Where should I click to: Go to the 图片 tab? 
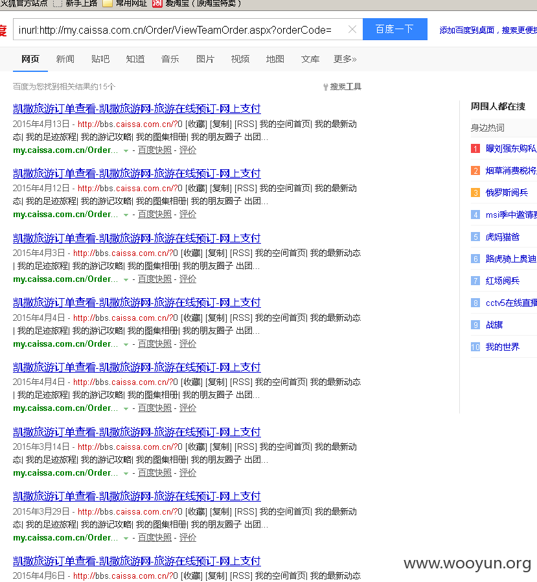tap(205, 59)
